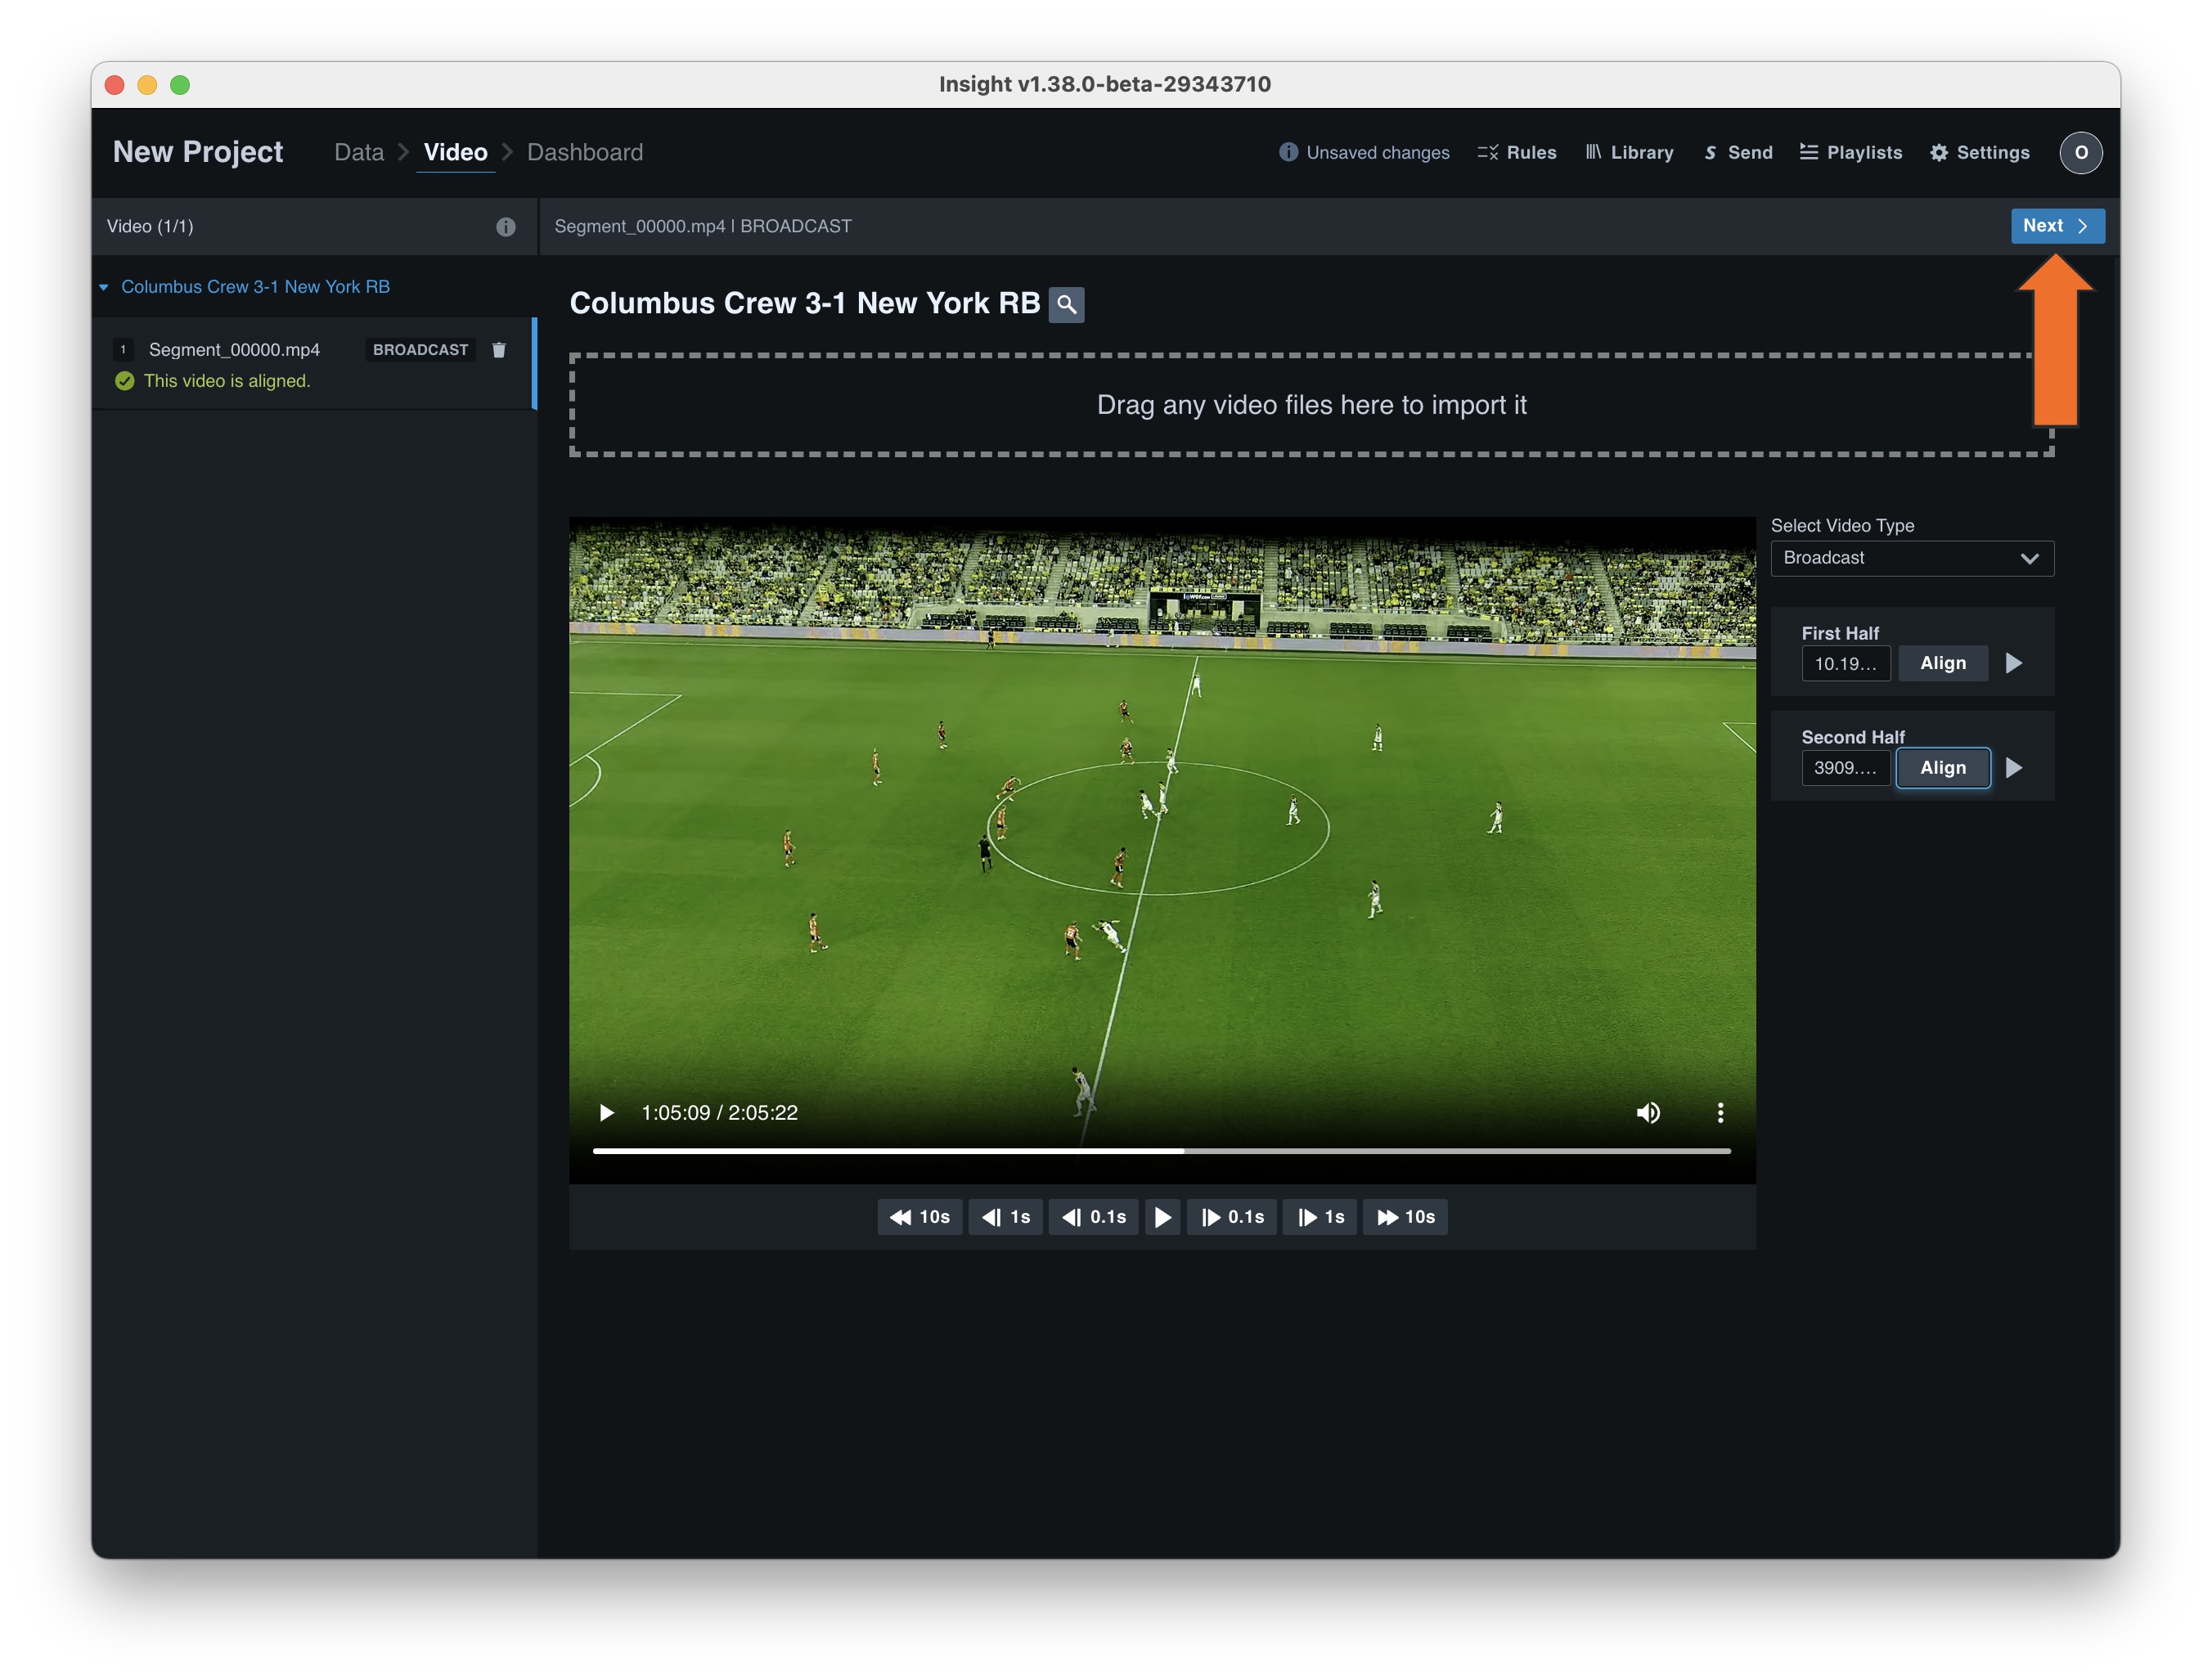Rewind the video by 10s

920,1217
